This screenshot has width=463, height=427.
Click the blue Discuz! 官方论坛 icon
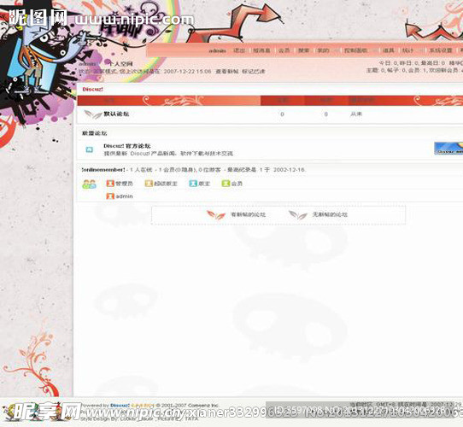coord(90,149)
